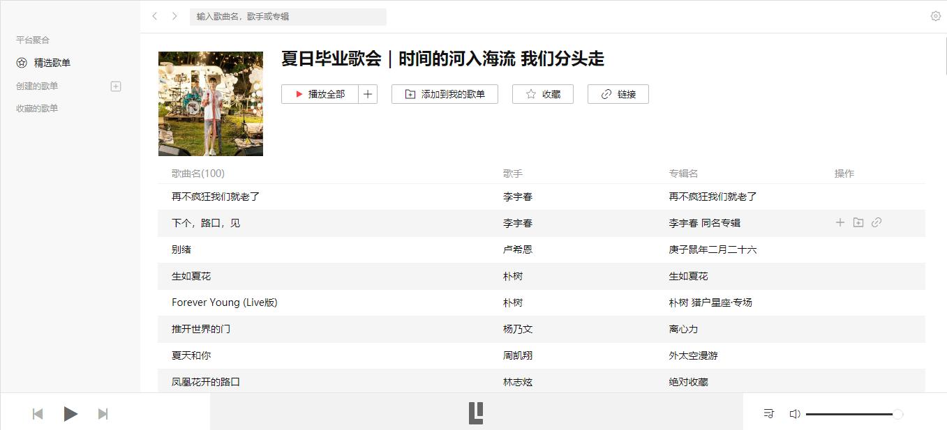This screenshot has width=947, height=430.
Task: Add 下个，路口，见 to playing queue with plus
Action: [840, 222]
